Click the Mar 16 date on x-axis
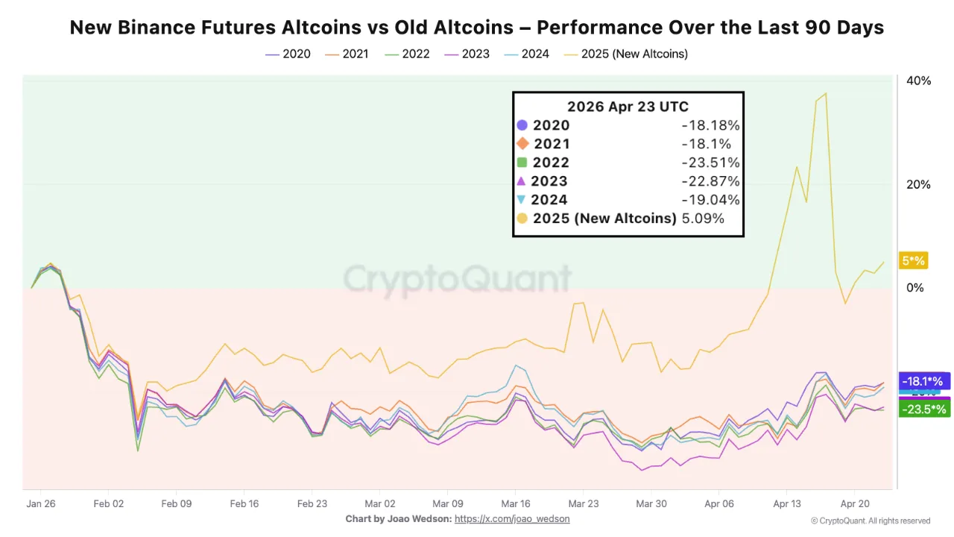 point(515,503)
